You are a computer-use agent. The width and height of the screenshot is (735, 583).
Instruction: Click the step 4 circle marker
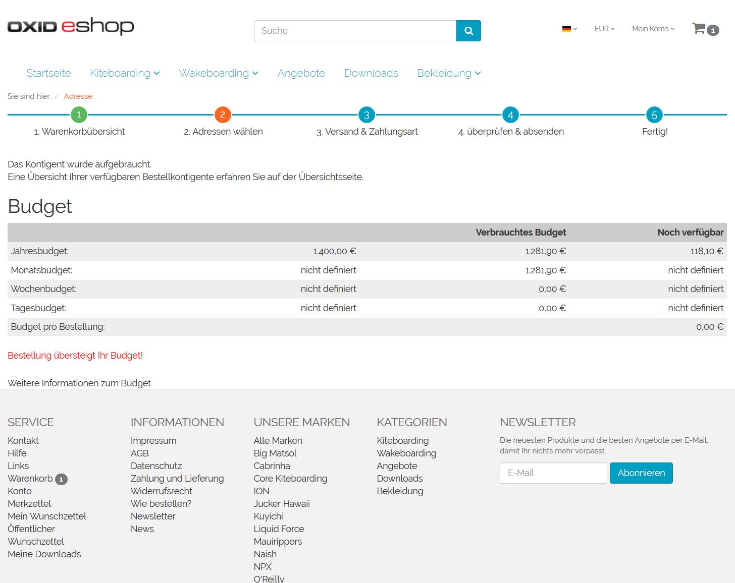[510, 115]
